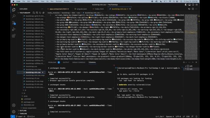Click Spotlight search in macOS menu bar
The image size is (210, 118).
(174, 1)
